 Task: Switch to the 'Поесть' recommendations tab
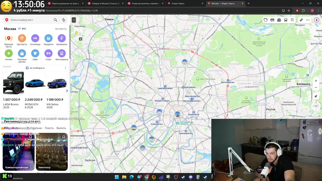(x=49, y=128)
